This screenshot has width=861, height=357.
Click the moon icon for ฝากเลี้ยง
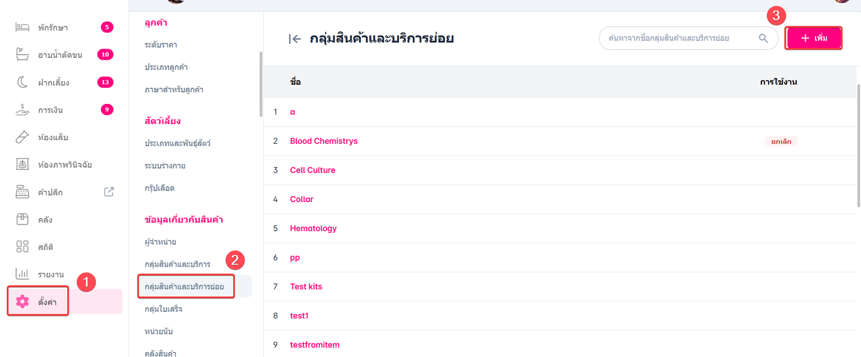point(22,82)
